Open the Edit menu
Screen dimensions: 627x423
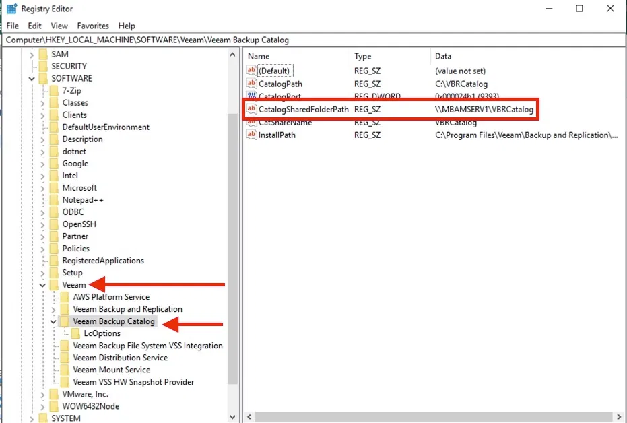click(35, 26)
